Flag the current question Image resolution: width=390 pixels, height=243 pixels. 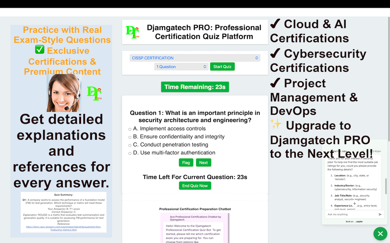(186, 163)
